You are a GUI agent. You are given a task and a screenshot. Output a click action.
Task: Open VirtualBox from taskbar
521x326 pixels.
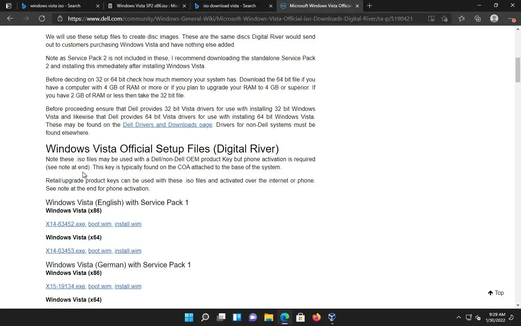pos(332,318)
